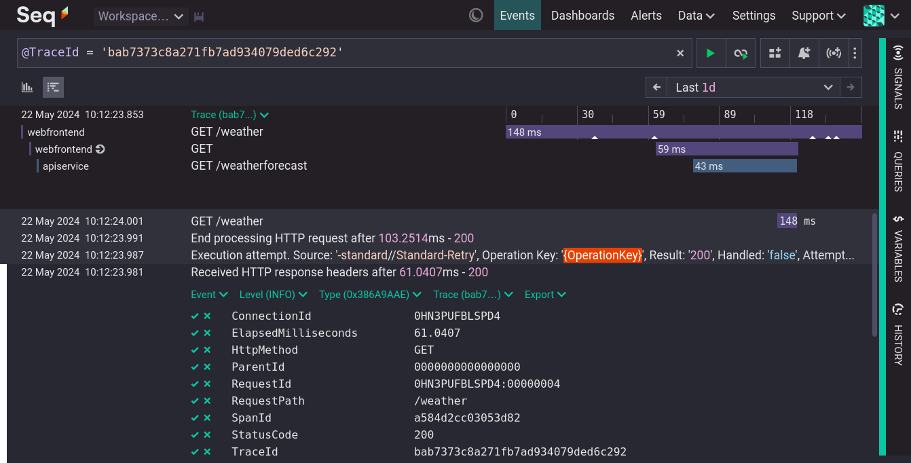
Task: Open the Workspace dropdown
Action: pos(141,16)
